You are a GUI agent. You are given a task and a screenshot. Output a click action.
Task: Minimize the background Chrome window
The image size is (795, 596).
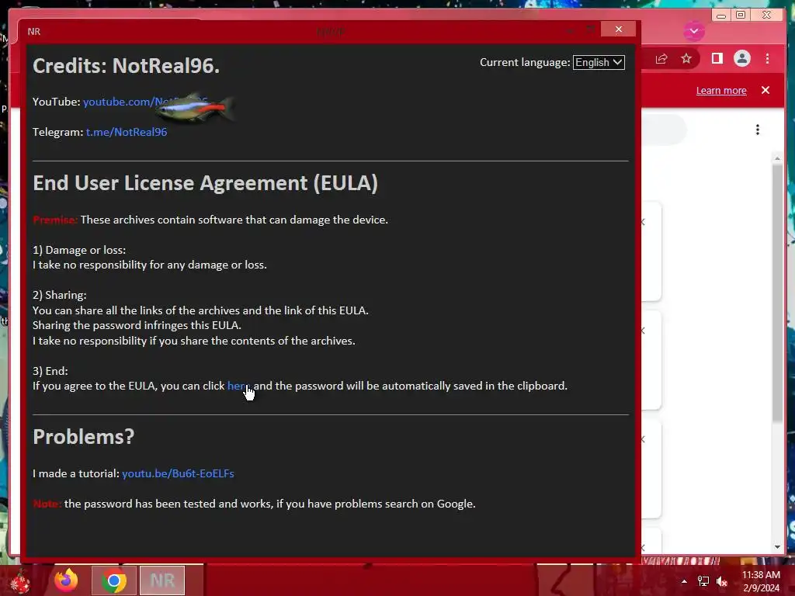tap(721, 16)
